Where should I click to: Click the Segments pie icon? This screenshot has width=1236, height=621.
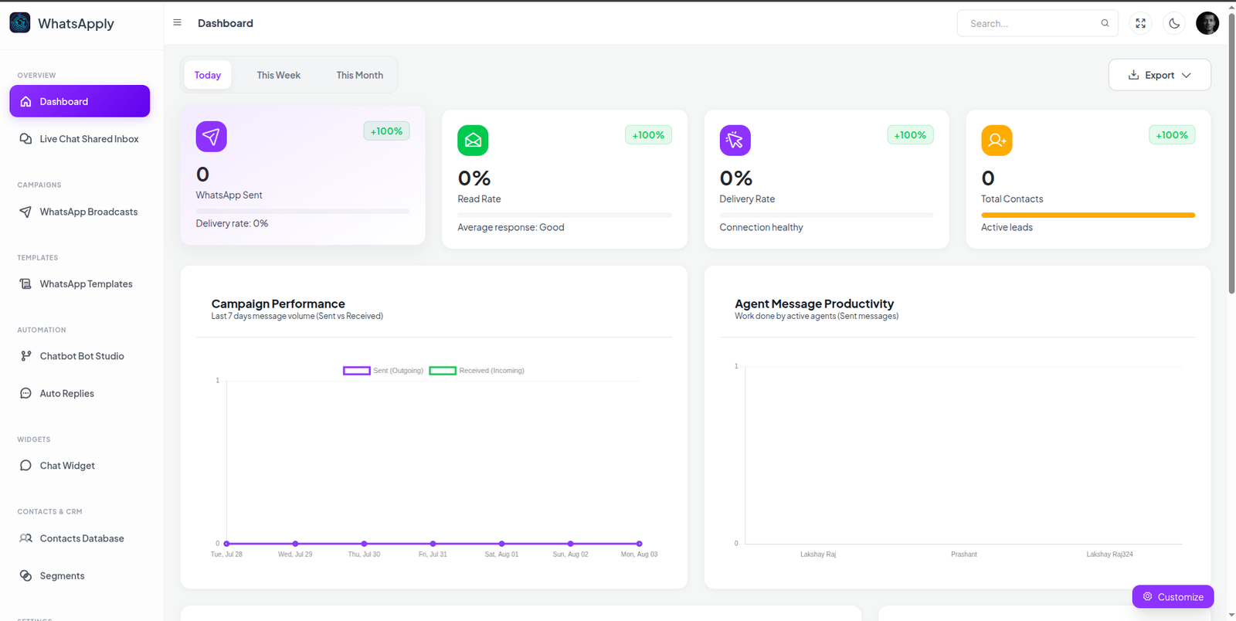pos(25,575)
